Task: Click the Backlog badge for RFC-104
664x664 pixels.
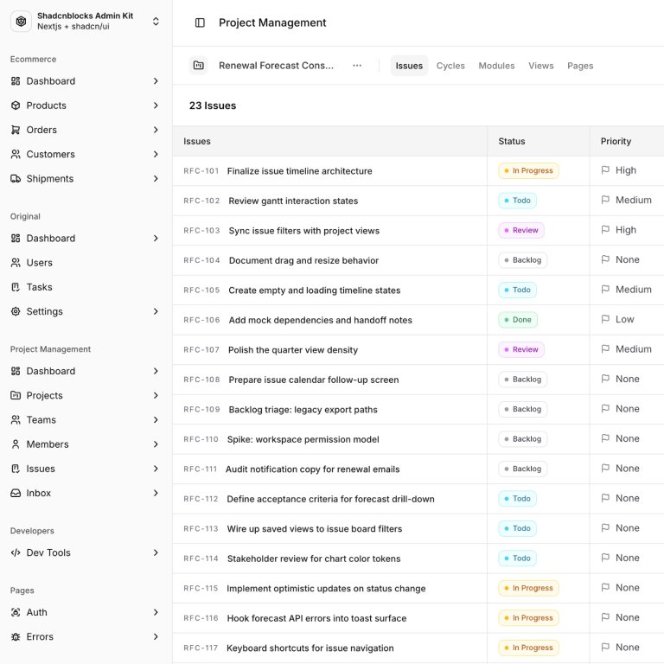Action: (522, 260)
